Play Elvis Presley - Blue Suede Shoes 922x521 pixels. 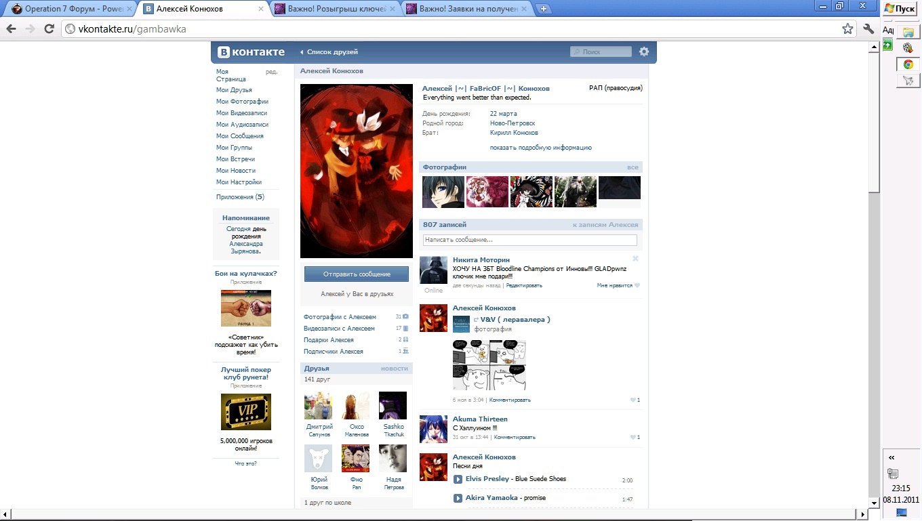click(x=458, y=480)
